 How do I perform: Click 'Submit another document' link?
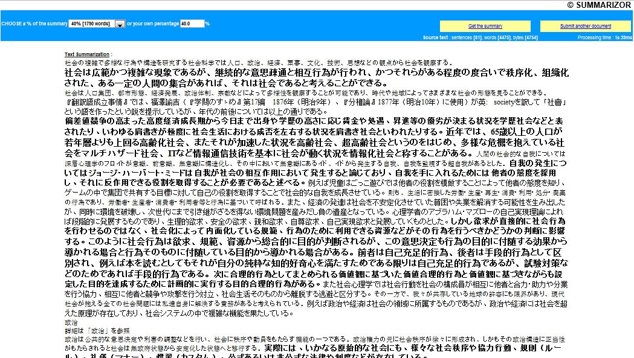[585, 26]
